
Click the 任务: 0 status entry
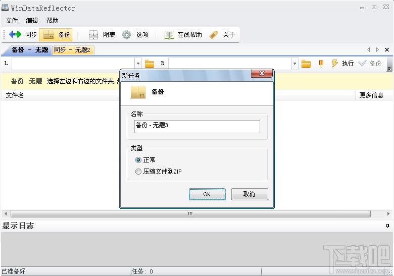pyautogui.click(x=142, y=271)
